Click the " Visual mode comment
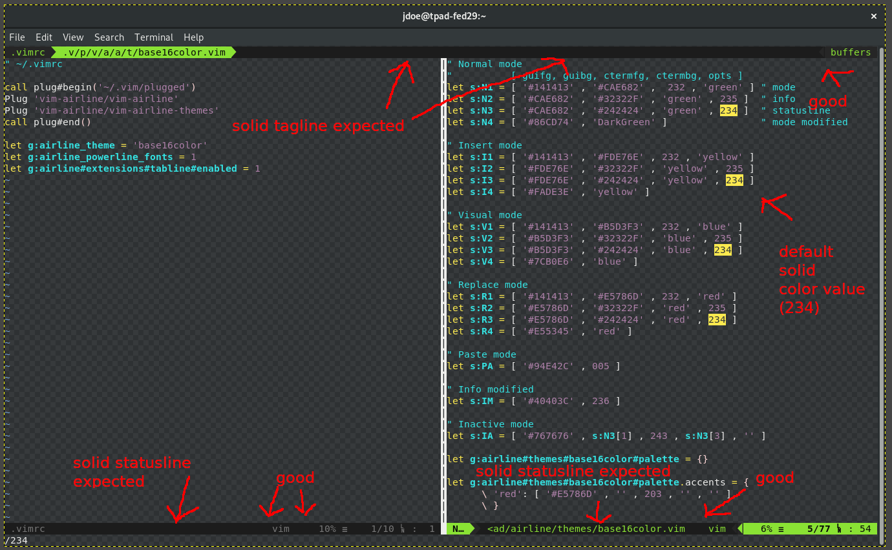This screenshot has height=550, width=892. [x=484, y=215]
